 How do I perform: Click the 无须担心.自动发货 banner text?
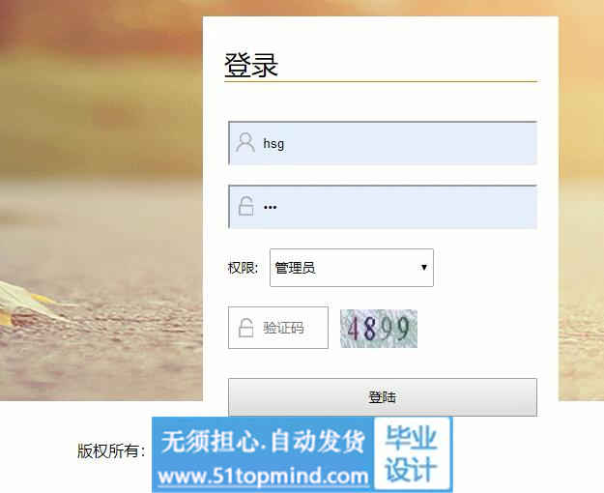[x=263, y=441]
